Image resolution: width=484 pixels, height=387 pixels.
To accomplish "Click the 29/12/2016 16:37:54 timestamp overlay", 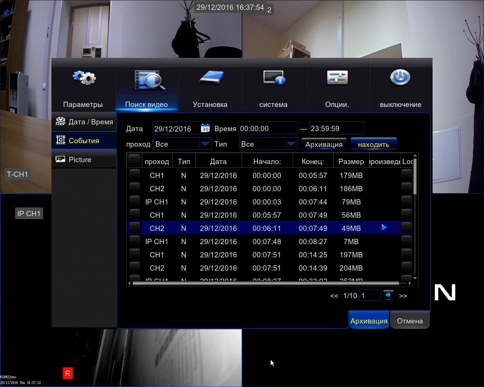I will (x=230, y=7).
